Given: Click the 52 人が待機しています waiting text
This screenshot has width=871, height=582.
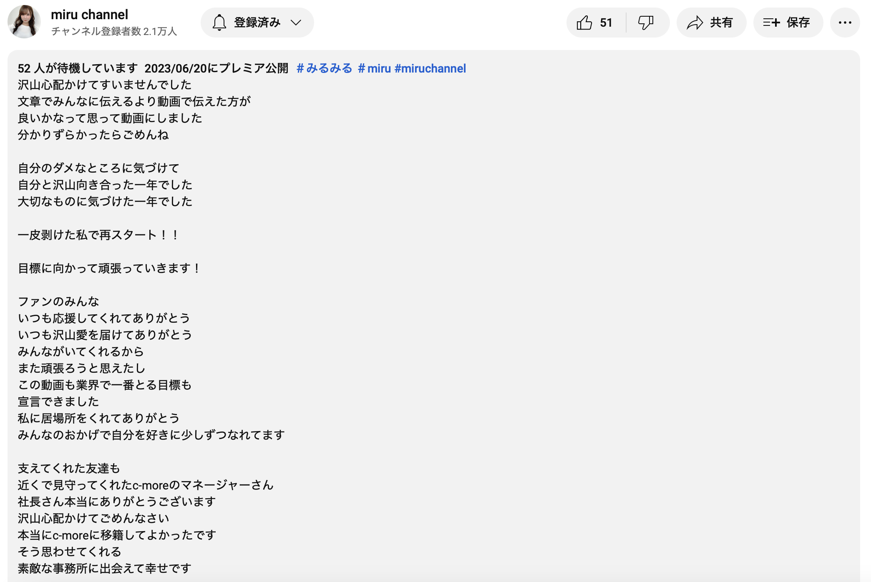Looking at the screenshot, I should 78,68.
